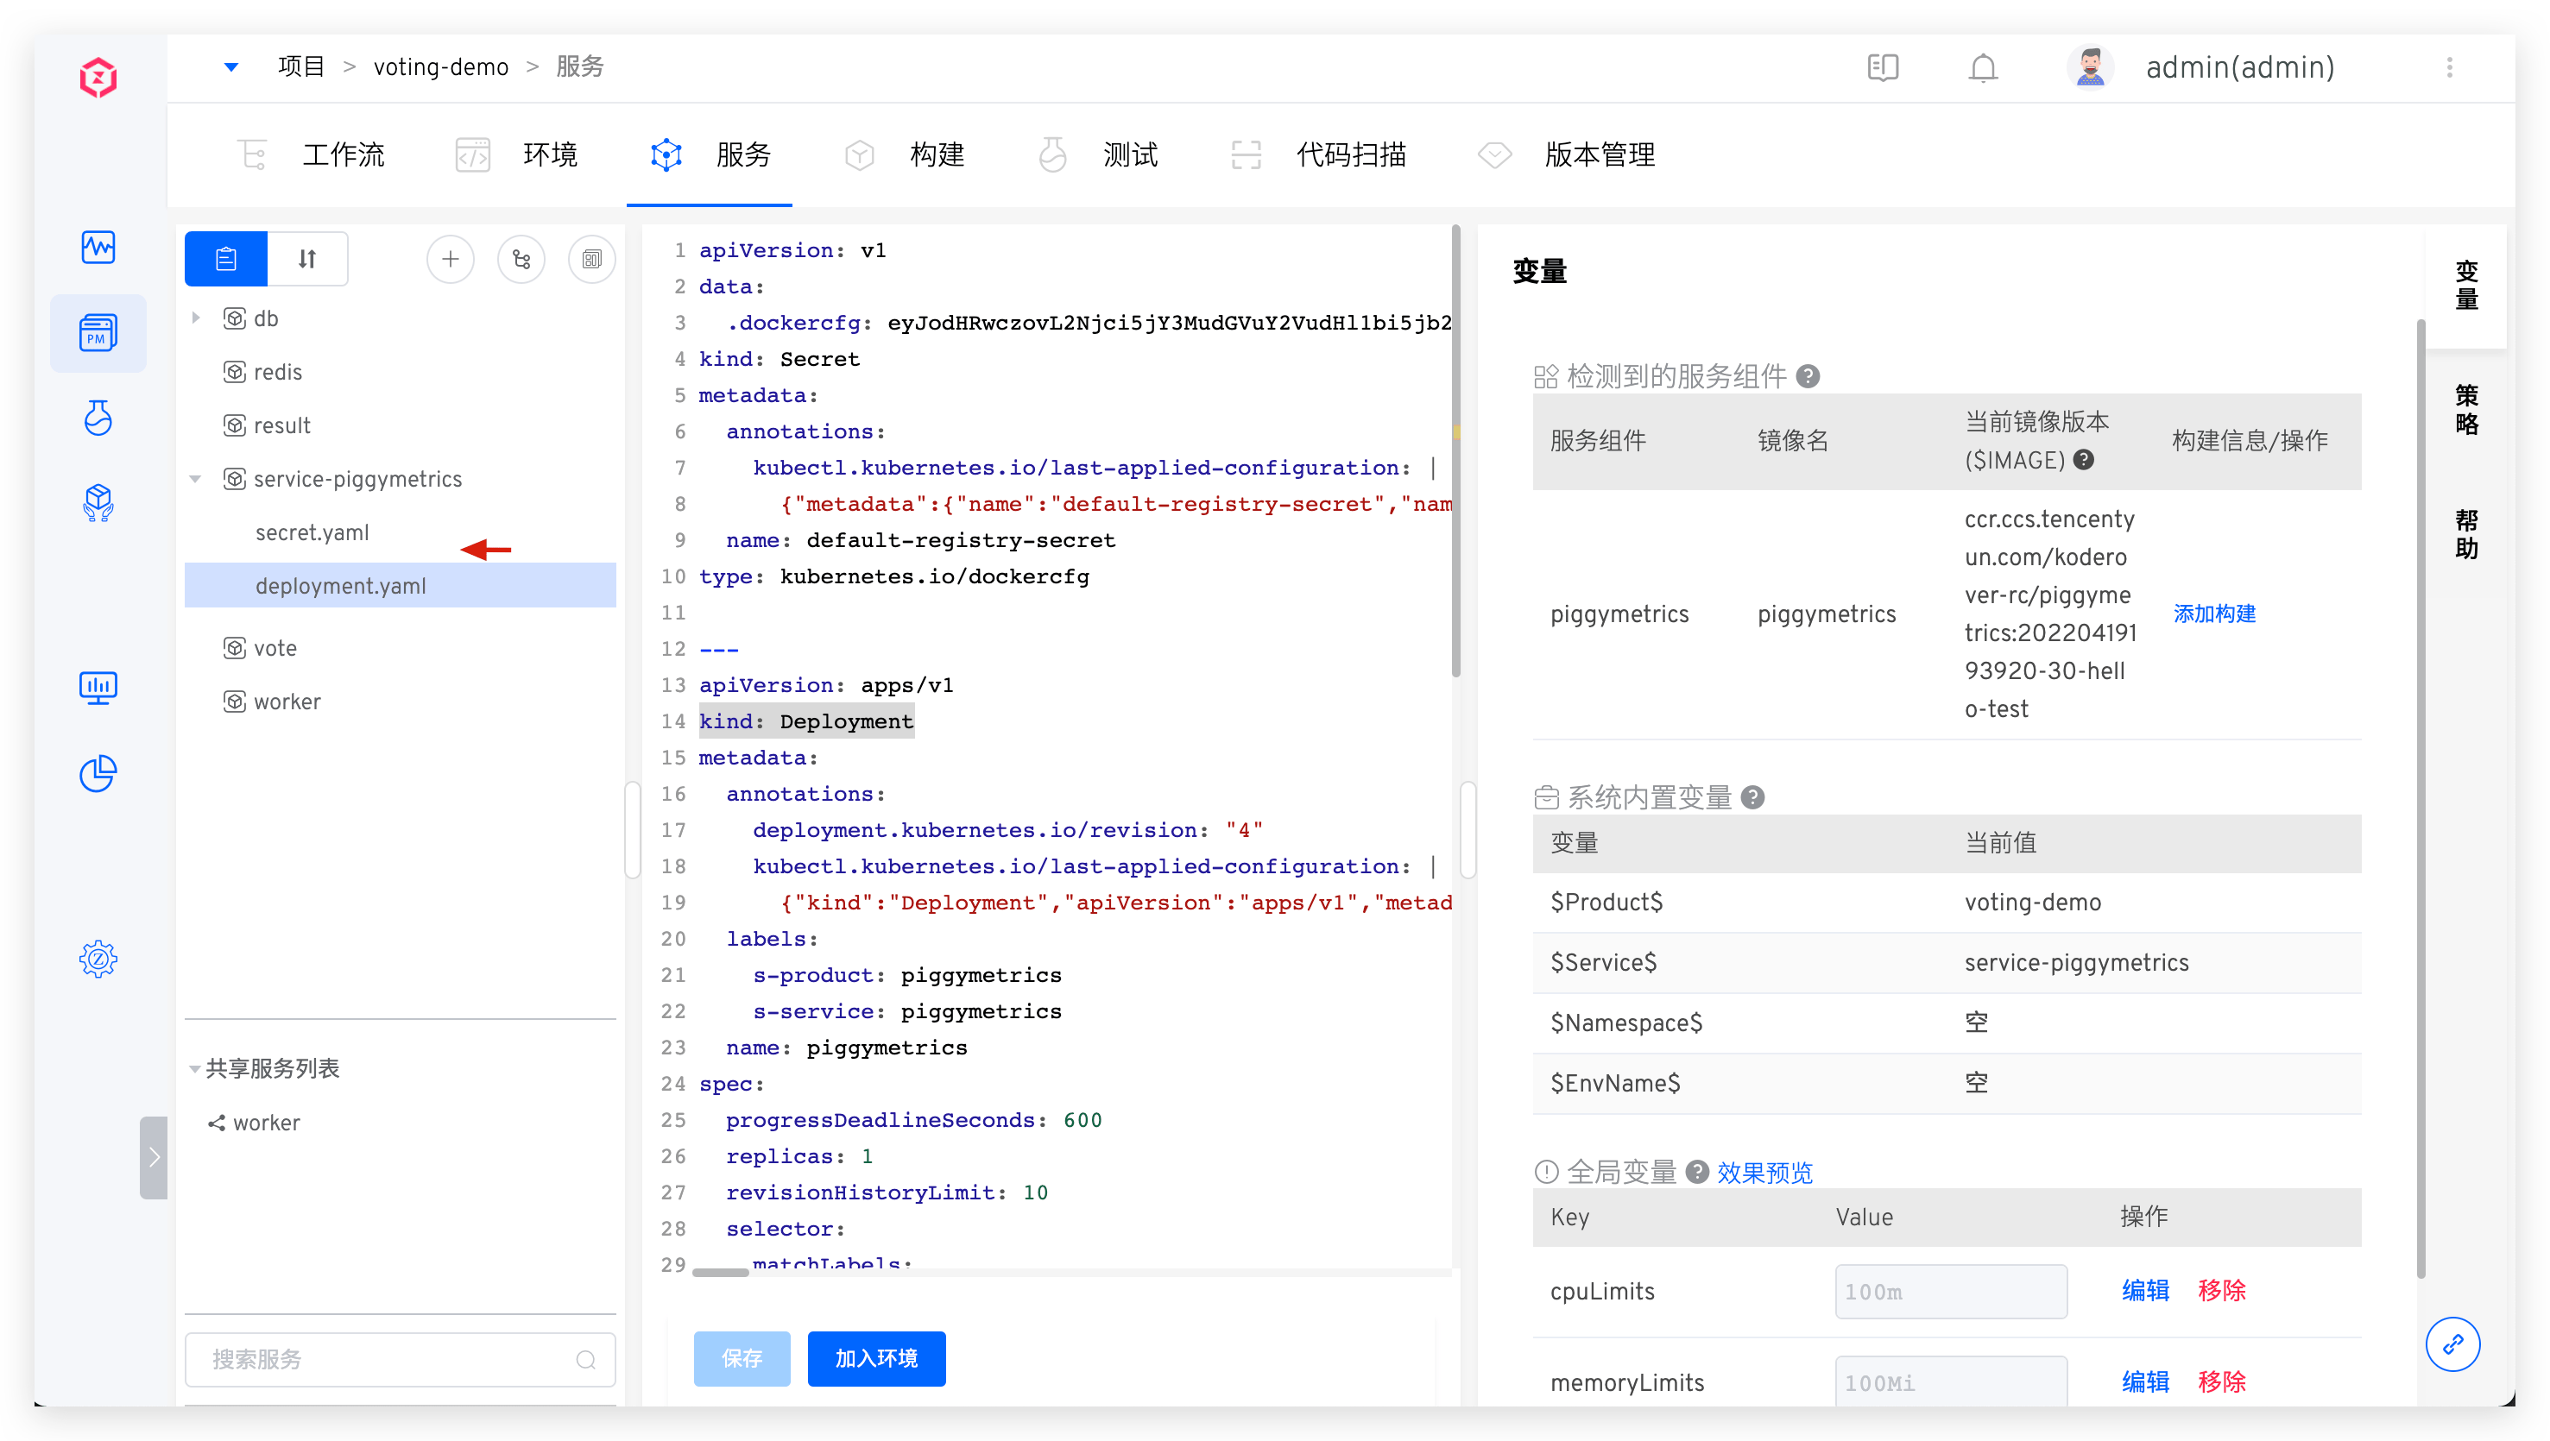Open the data insight pie chart icon
Viewport: 2550px width, 1441px height.
pos(98,774)
